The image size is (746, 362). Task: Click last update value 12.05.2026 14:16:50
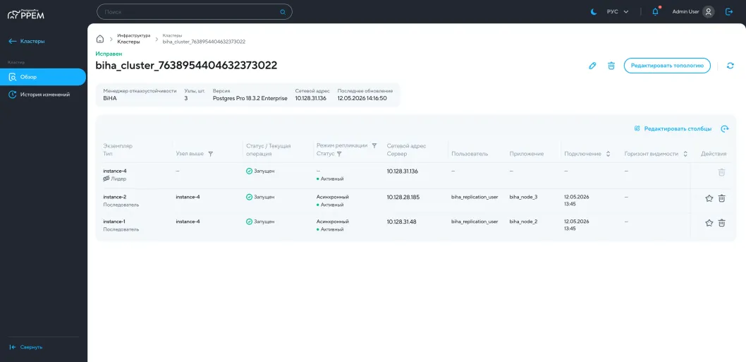pos(362,98)
